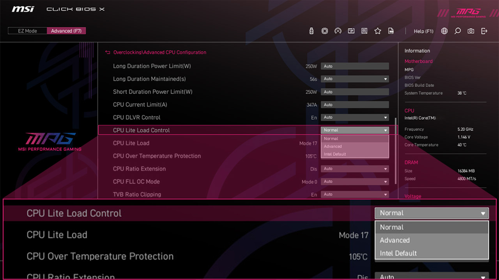The image size is (499, 280).
Task: Open the CPU DLVR Control dropdown
Action: 354,117
